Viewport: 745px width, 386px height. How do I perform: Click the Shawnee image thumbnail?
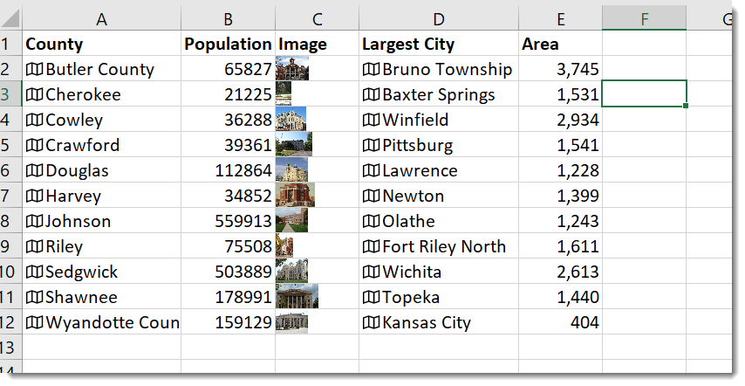click(297, 296)
